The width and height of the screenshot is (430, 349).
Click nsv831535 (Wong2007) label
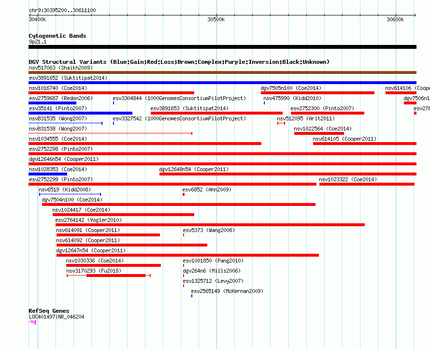pyautogui.click(x=58, y=118)
